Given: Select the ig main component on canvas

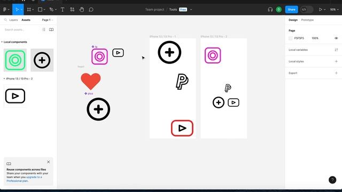Looking at the screenshot, I should [x=99, y=57].
